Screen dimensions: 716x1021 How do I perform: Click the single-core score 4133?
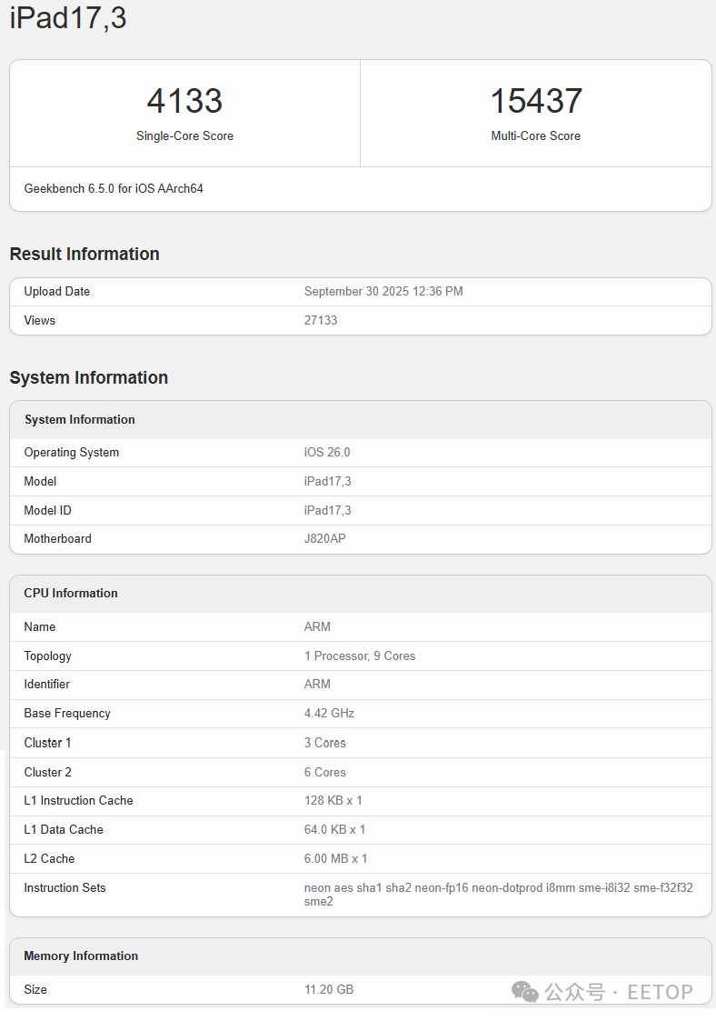tap(184, 101)
